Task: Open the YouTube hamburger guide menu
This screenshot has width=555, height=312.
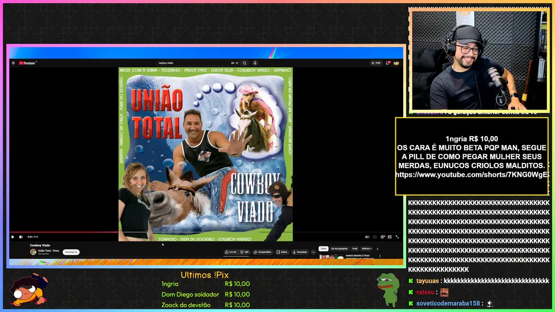Action: click(x=13, y=63)
